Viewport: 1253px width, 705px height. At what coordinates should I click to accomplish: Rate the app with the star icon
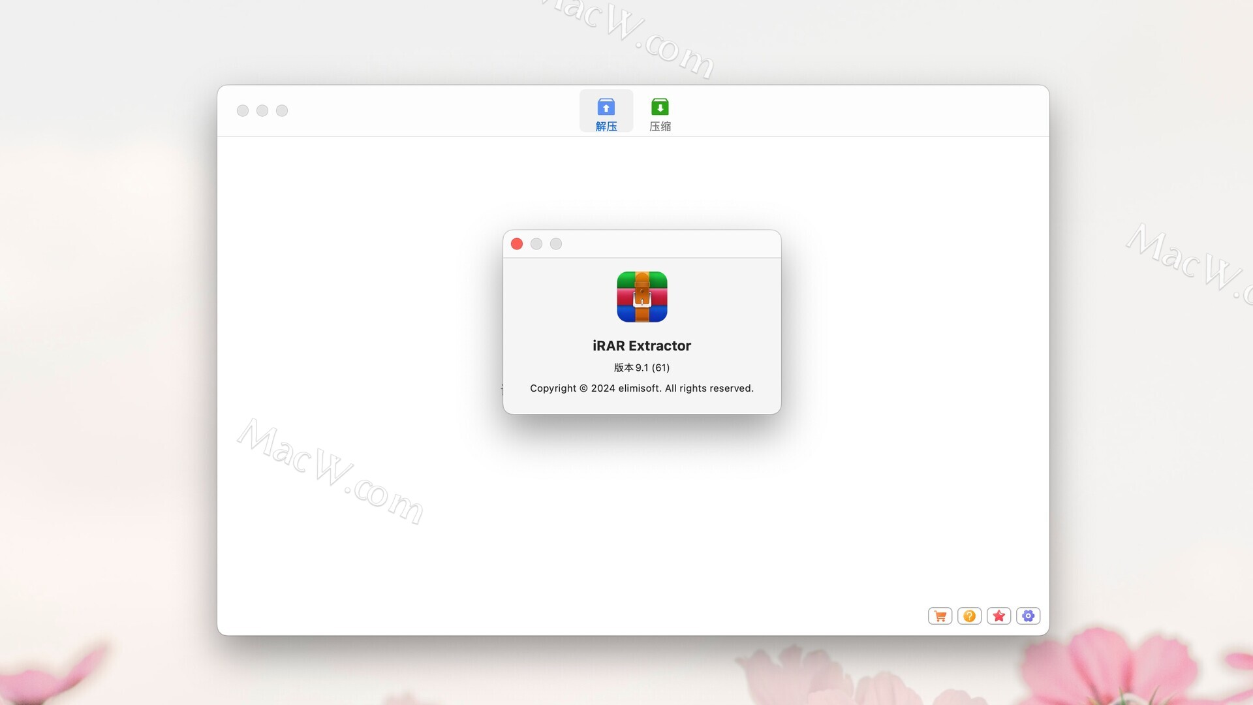pos(998,616)
